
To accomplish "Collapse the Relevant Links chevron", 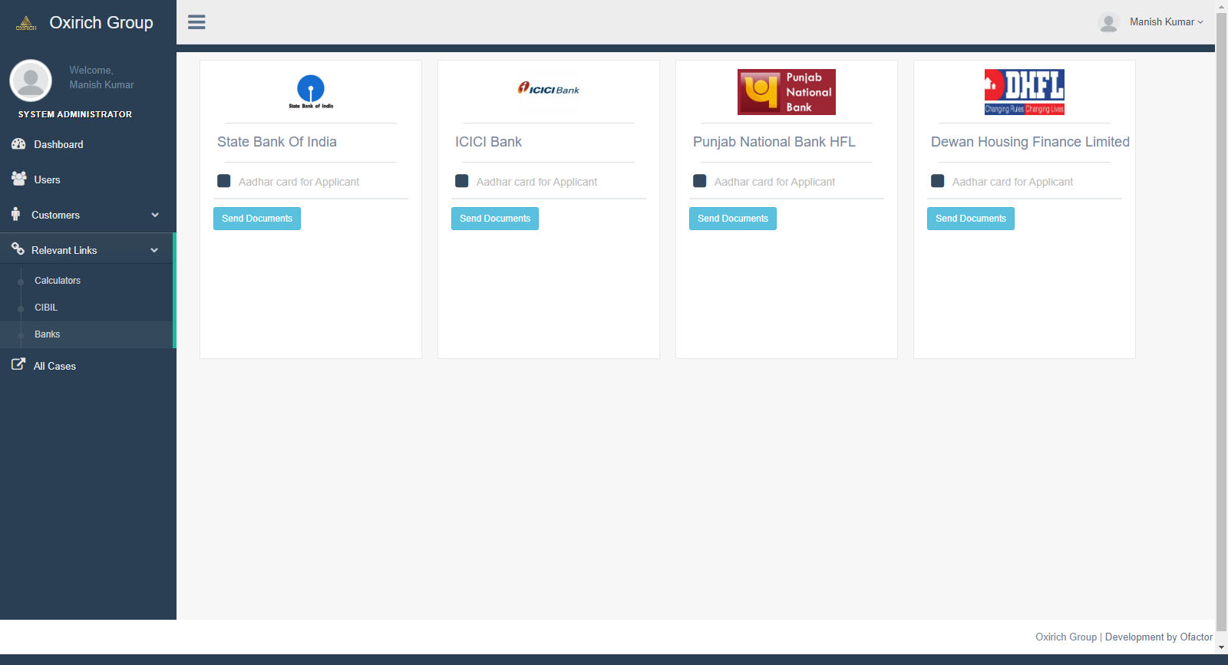I will 154,250.
